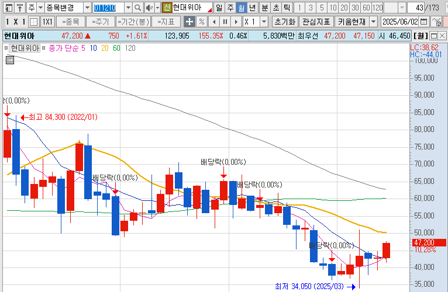Click the 관심지표 button
Image resolution: width=448 pixels, height=292 pixels.
[x=316, y=22]
